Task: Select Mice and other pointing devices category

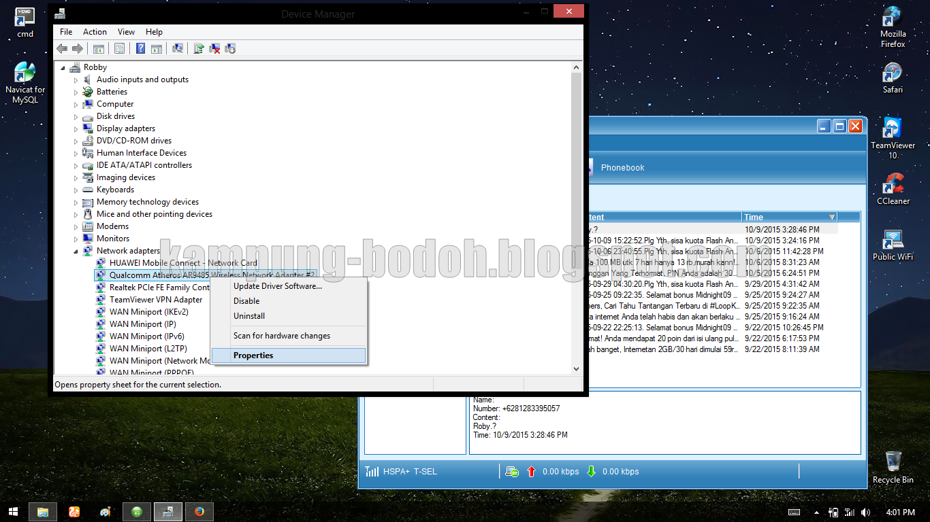Action: tap(155, 214)
